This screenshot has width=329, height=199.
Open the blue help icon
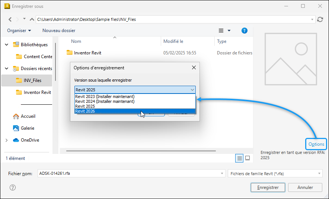pyautogui.click(x=244, y=31)
